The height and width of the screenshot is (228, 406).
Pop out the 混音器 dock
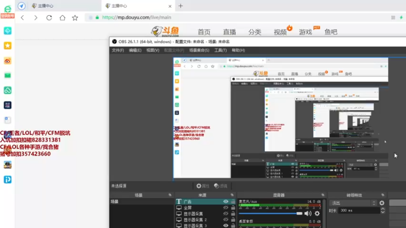pos(323,195)
